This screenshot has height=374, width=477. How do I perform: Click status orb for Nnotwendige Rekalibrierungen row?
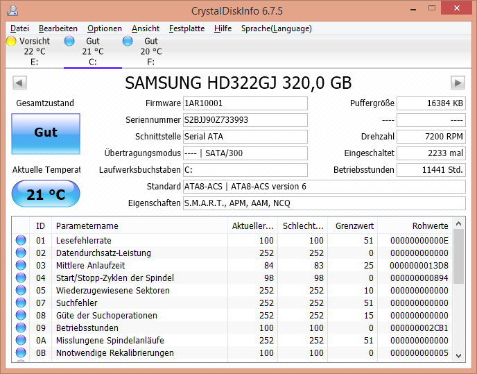point(21,352)
